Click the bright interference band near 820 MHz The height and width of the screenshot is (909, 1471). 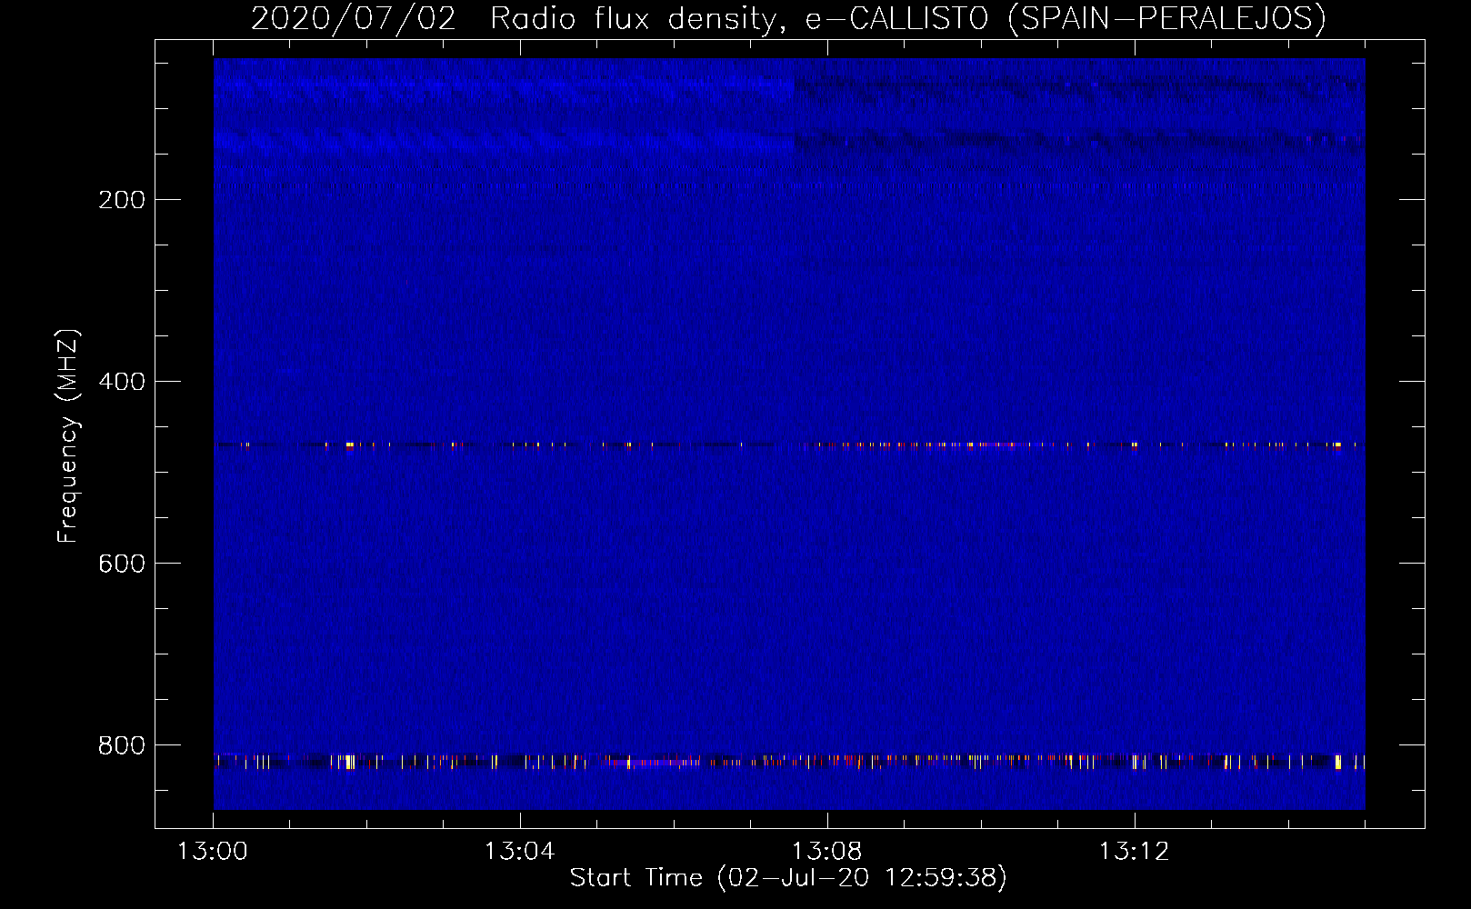click(789, 762)
